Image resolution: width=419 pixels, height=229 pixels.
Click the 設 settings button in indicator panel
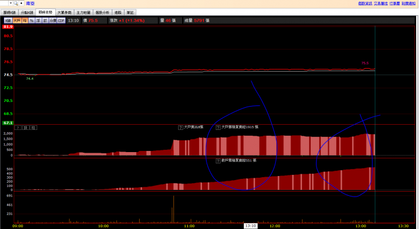click(x=26, y=128)
